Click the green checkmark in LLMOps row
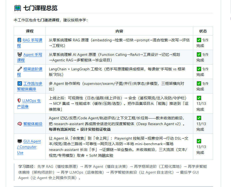The height and width of the screenshot is (187, 231). (x=199, y=98)
